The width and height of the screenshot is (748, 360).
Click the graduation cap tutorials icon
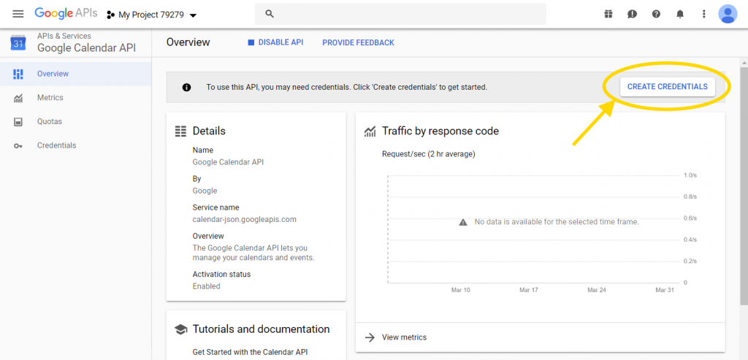point(181,329)
